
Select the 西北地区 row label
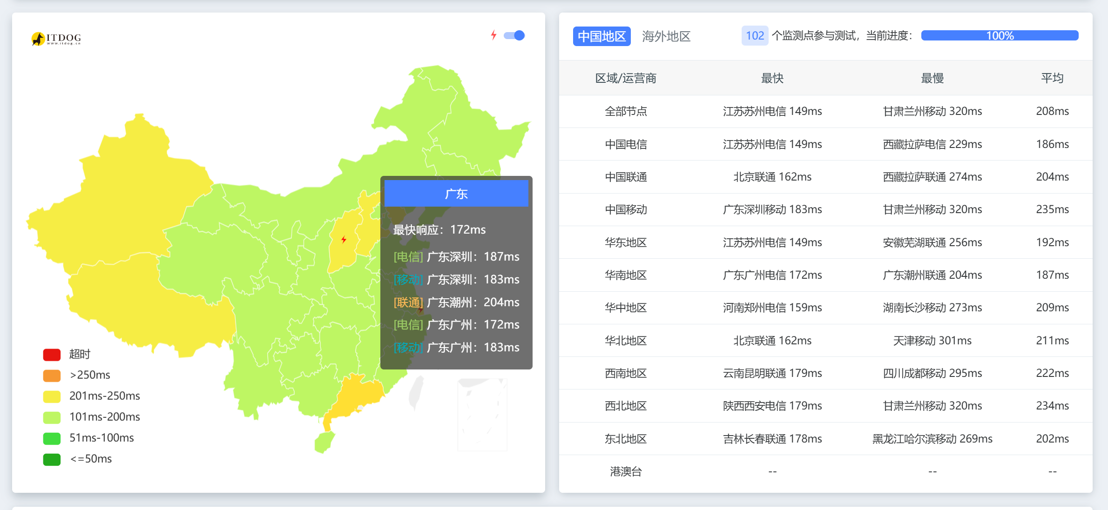pos(626,406)
